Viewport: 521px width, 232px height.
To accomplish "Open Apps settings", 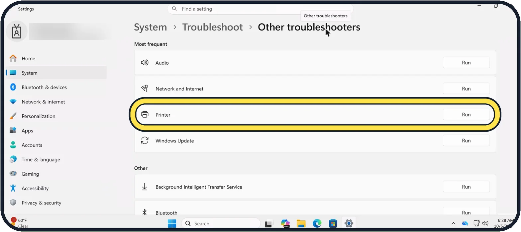I will (x=56, y=131).
